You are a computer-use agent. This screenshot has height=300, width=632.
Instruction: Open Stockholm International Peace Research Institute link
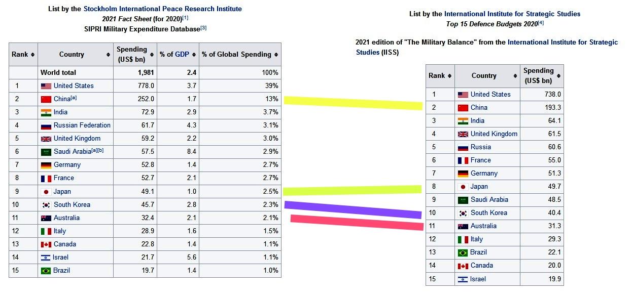163,9
